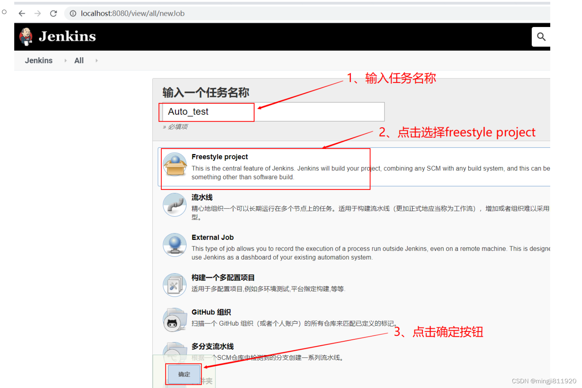This screenshot has height=388, width=582.
Task: Click the 精心地组织 pipeline description text
Action: 371,212
